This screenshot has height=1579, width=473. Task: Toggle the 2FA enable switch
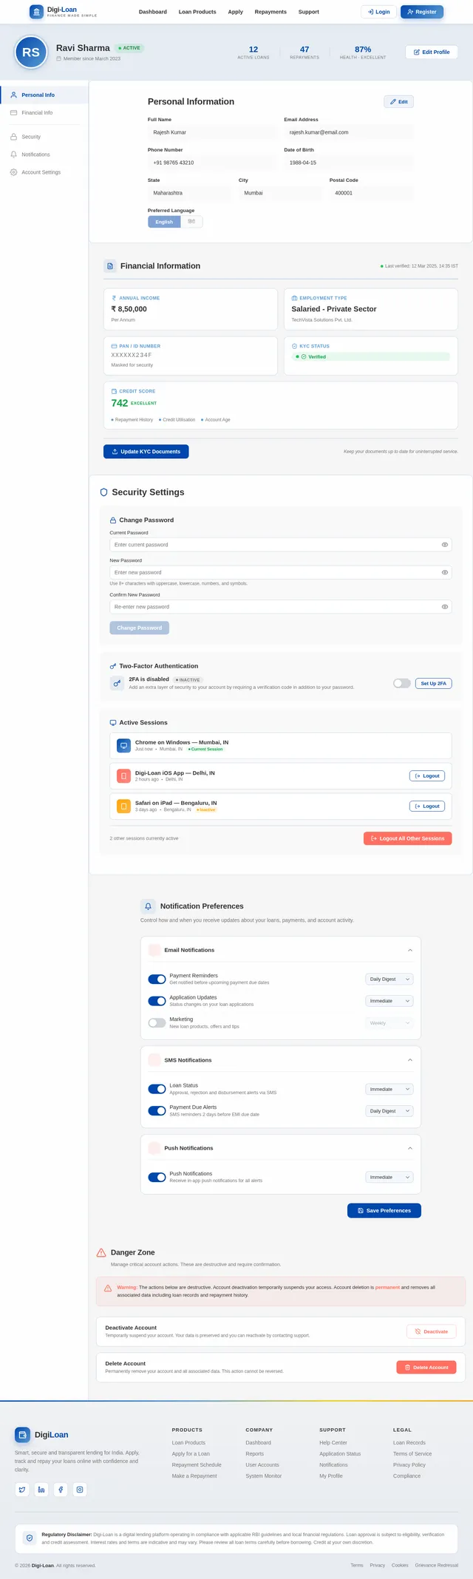pyautogui.click(x=402, y=683)
